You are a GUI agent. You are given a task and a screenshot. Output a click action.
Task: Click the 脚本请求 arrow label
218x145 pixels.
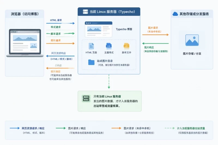(x=56, y=34)
